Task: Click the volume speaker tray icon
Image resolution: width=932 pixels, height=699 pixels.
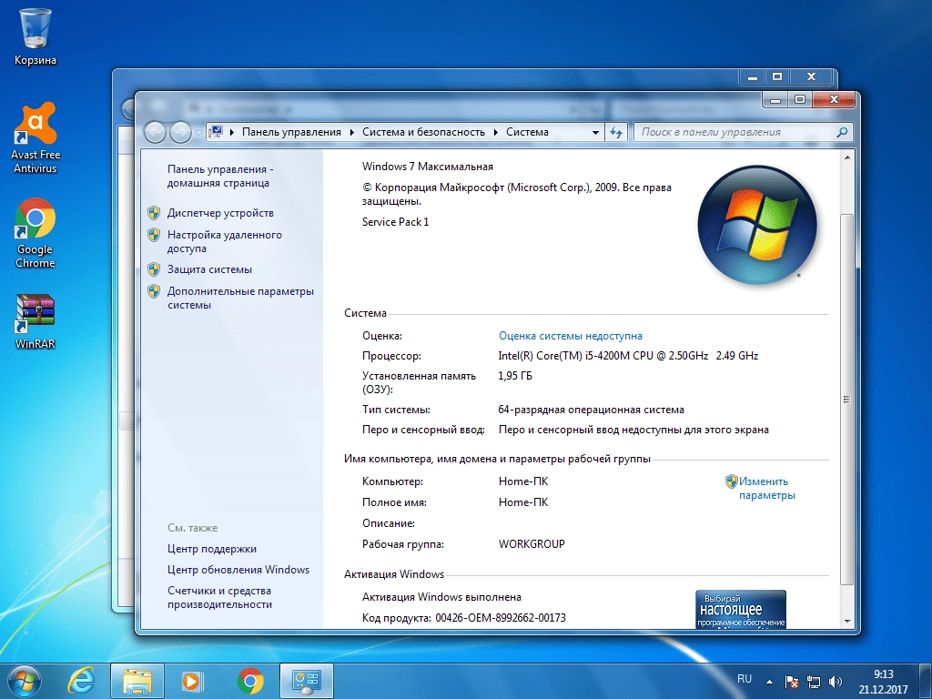Action: click(836, 682)
